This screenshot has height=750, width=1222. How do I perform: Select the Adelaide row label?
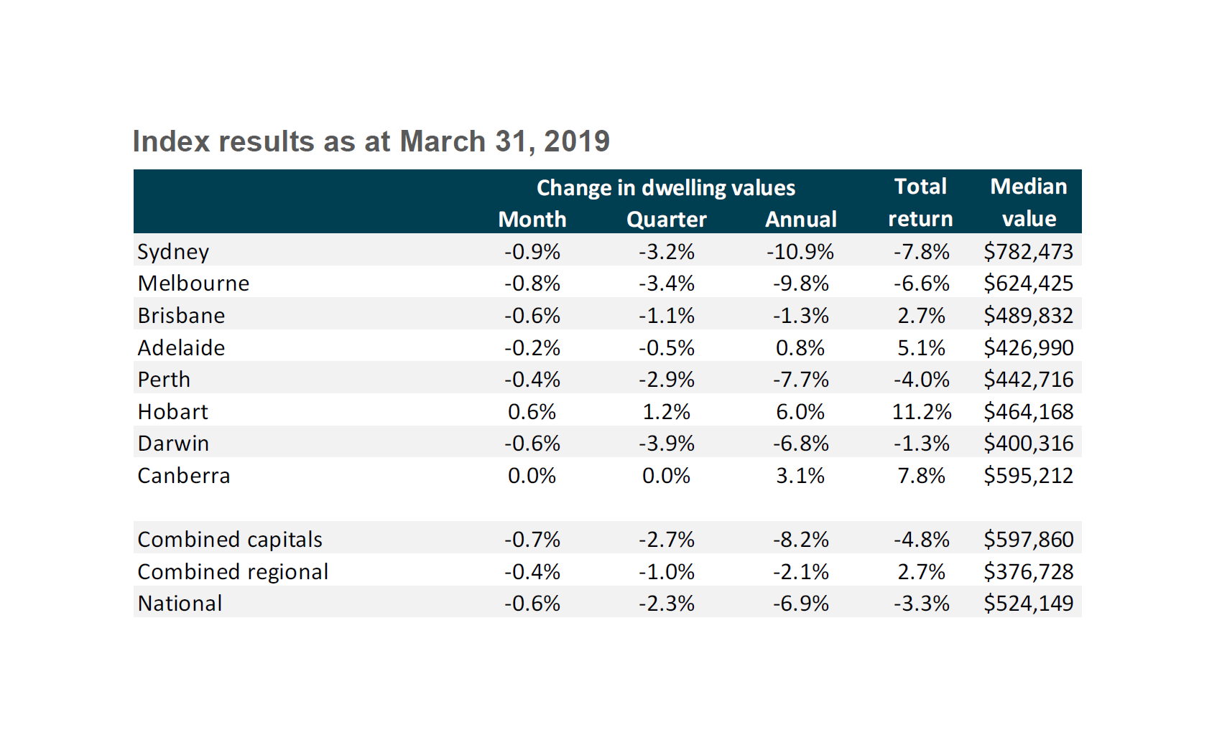[181, 348]
